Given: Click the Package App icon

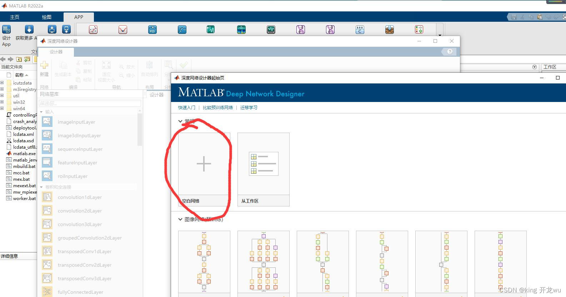Looking at the screenshot, I should pos(66,30).
